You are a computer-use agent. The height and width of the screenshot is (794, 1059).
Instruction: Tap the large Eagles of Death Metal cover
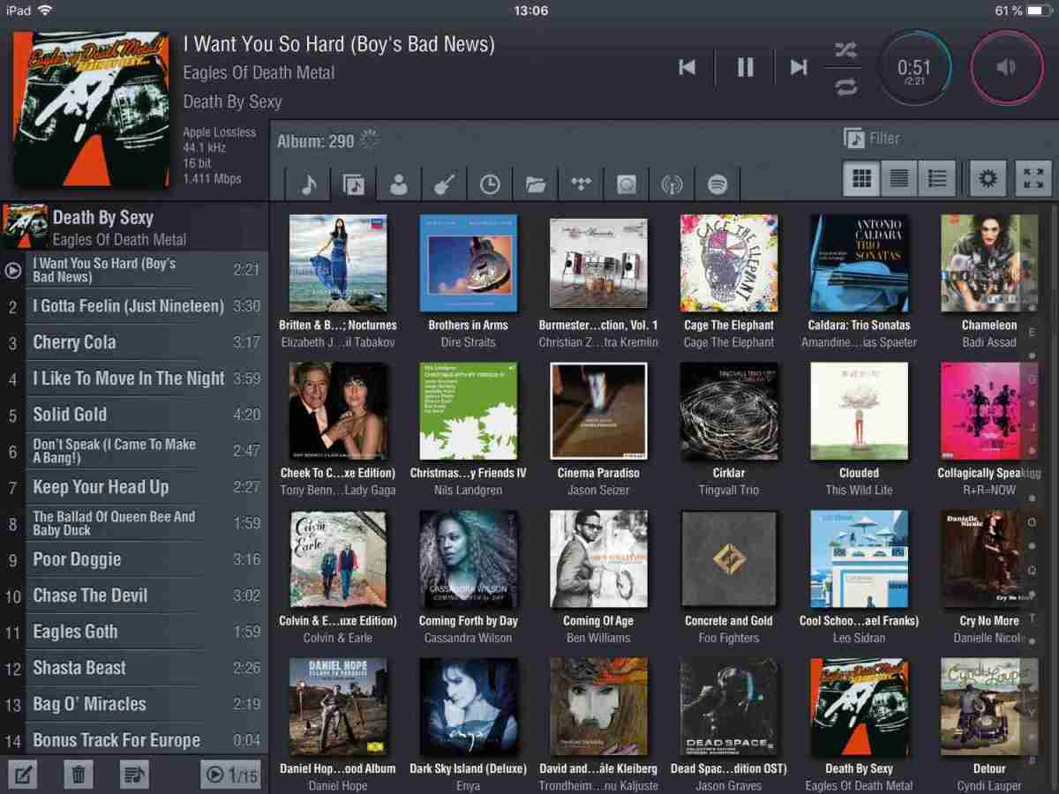click(91, 109)
